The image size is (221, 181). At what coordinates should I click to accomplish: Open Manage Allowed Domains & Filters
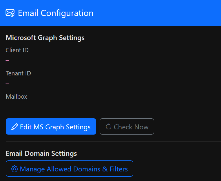click(70, 169)
